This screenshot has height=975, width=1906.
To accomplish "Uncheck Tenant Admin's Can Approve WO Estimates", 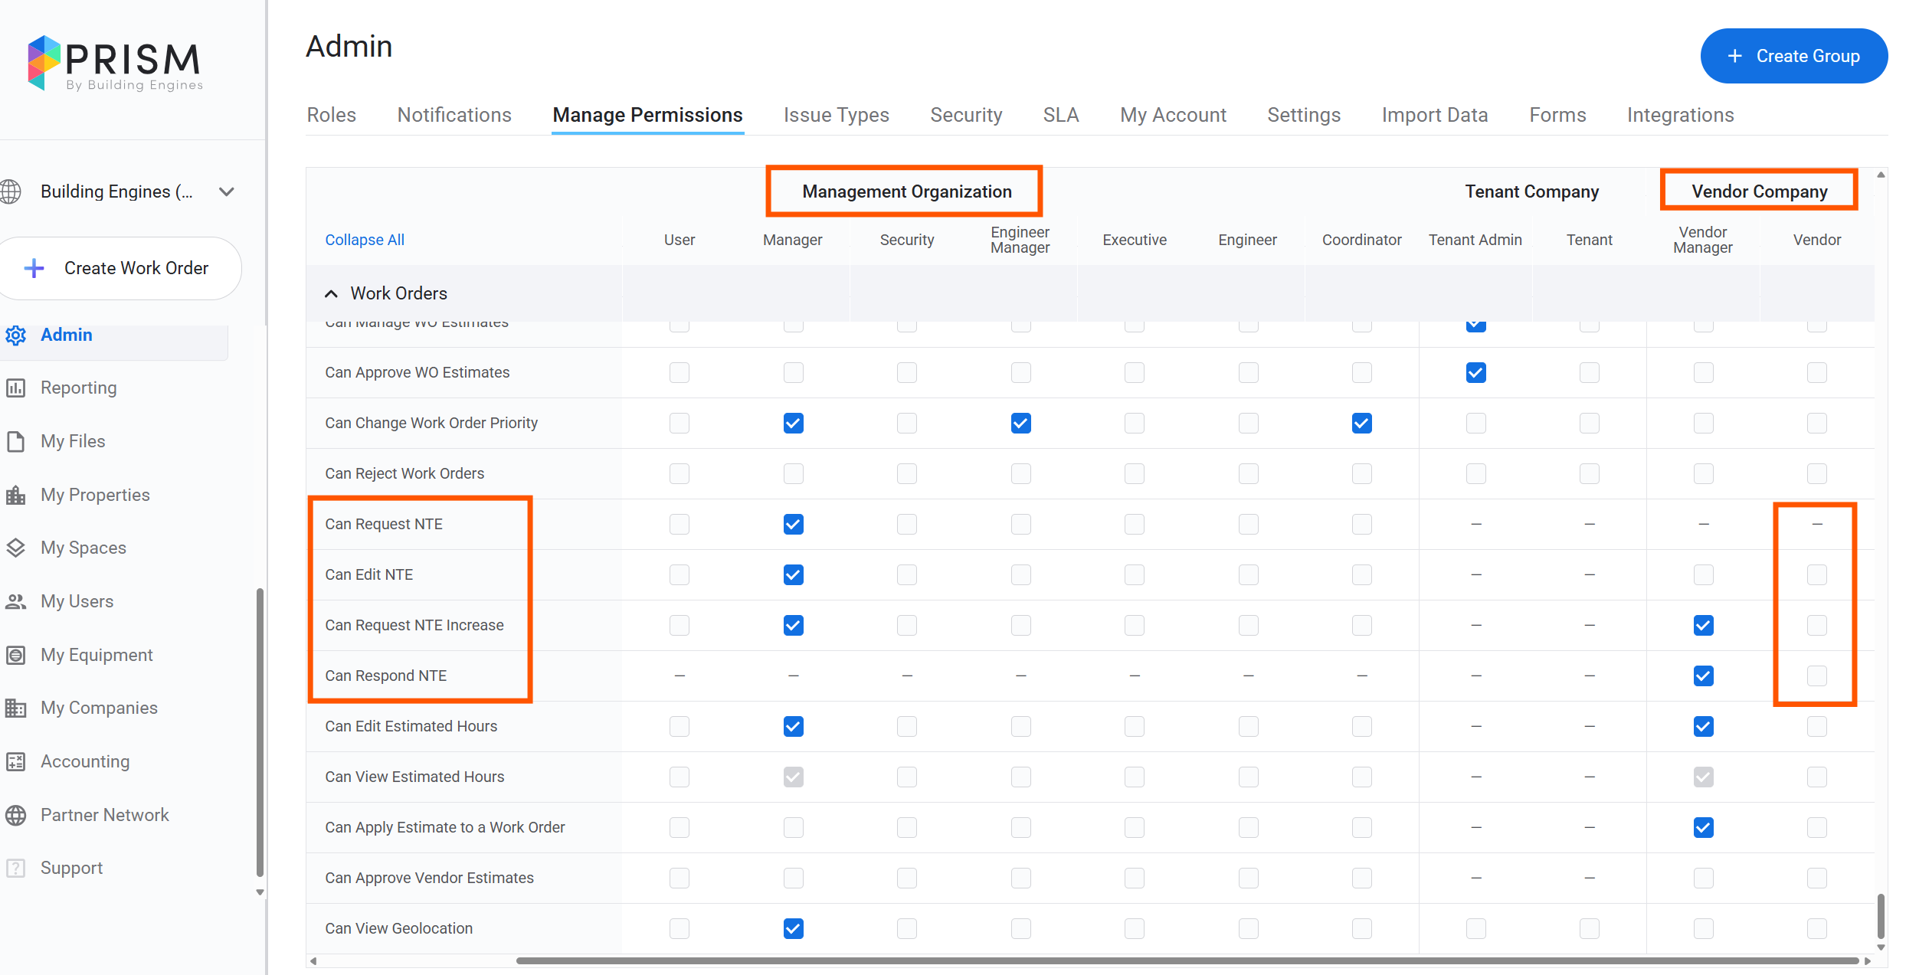I will (x=1475, y=372).
